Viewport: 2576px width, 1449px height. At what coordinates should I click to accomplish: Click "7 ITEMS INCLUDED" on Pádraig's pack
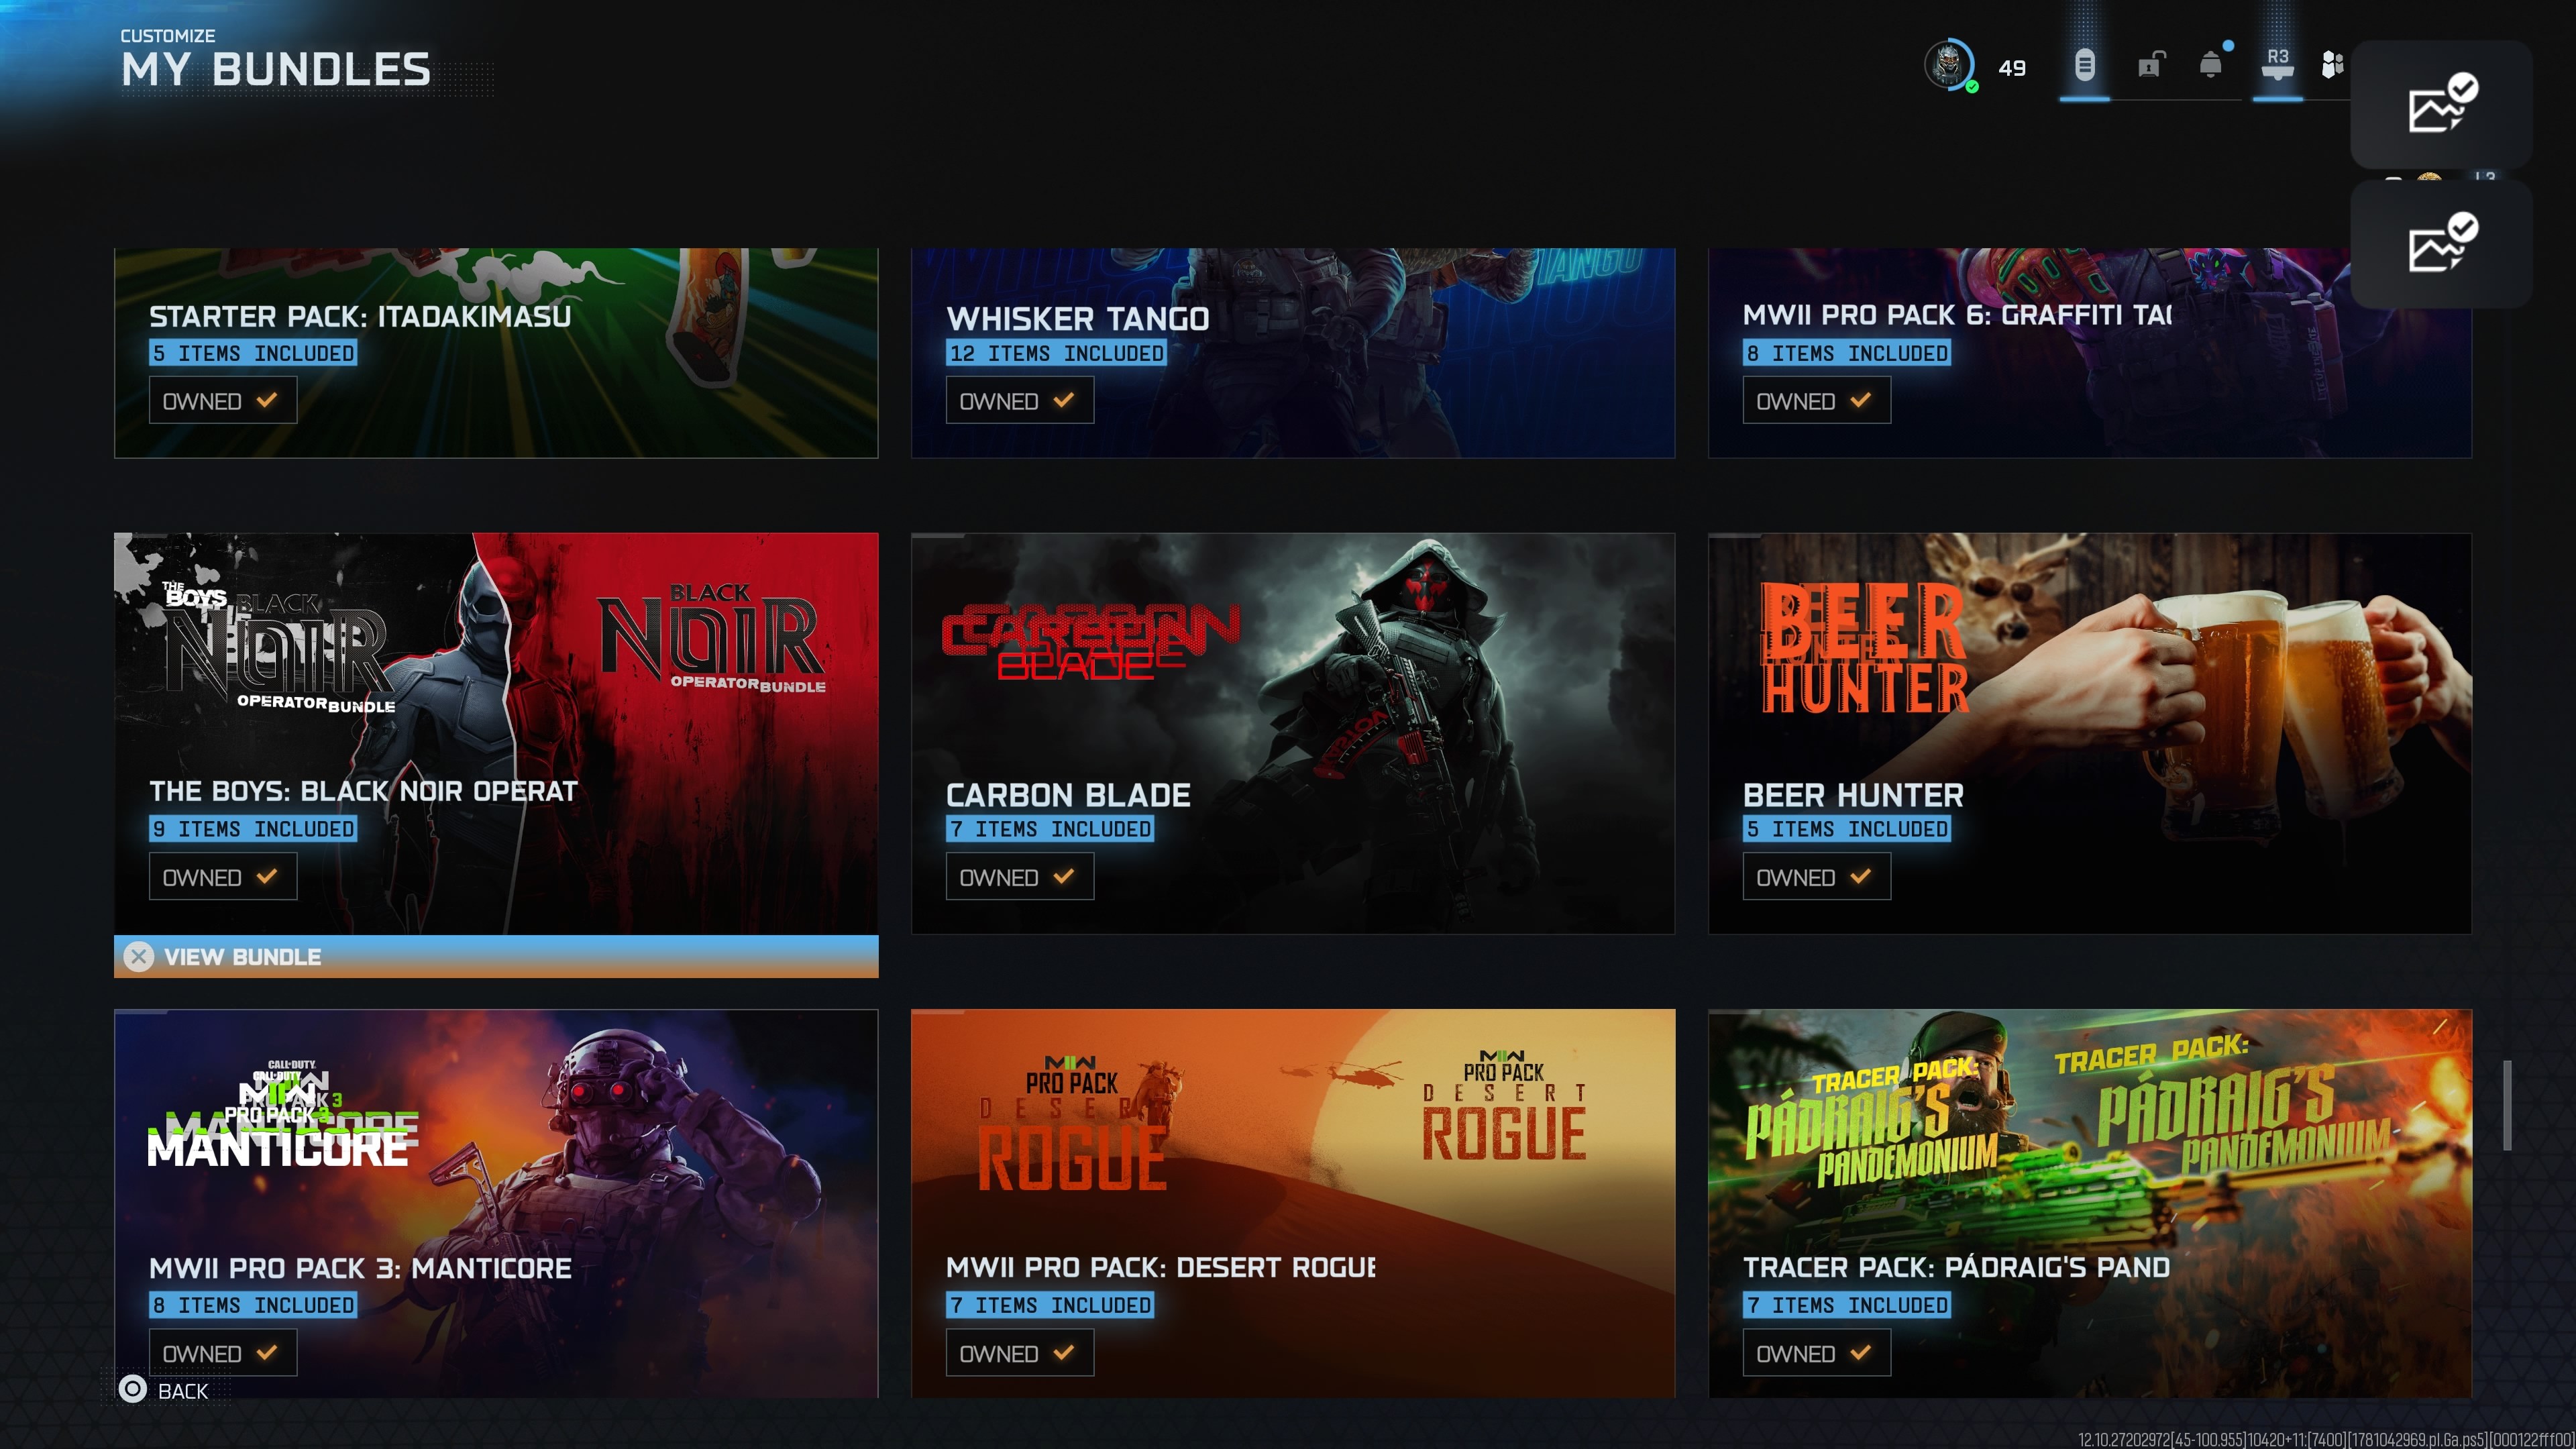point(1847,1305)
